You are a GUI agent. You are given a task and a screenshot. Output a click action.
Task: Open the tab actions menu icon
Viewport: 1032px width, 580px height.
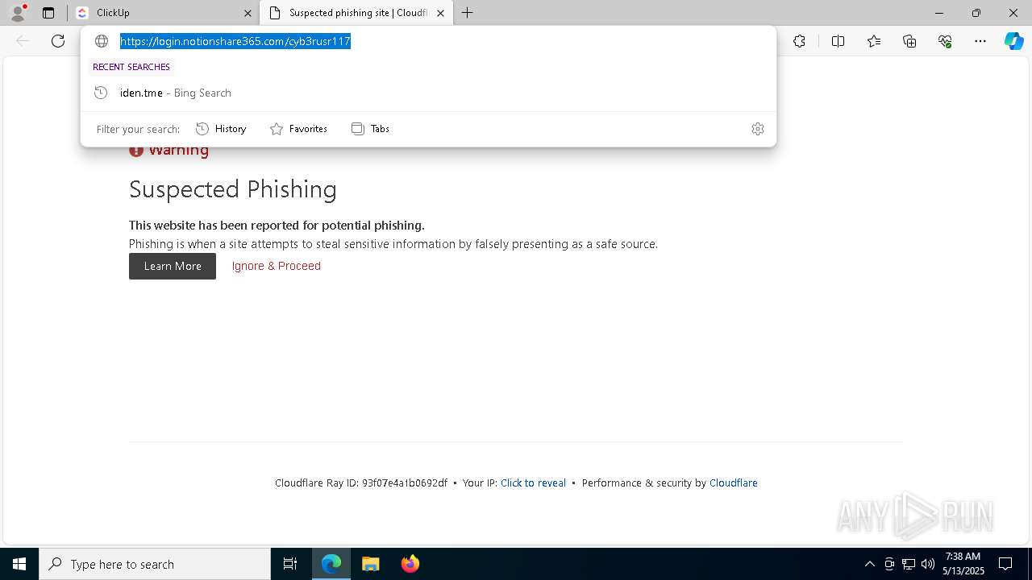pyautogui.click(x=48, y=13)
